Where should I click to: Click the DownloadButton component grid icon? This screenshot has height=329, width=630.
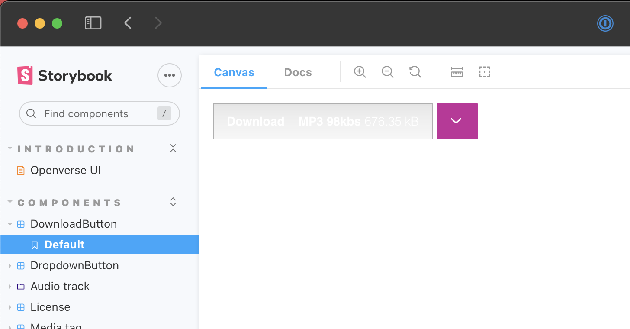click(x=21, y=224)
